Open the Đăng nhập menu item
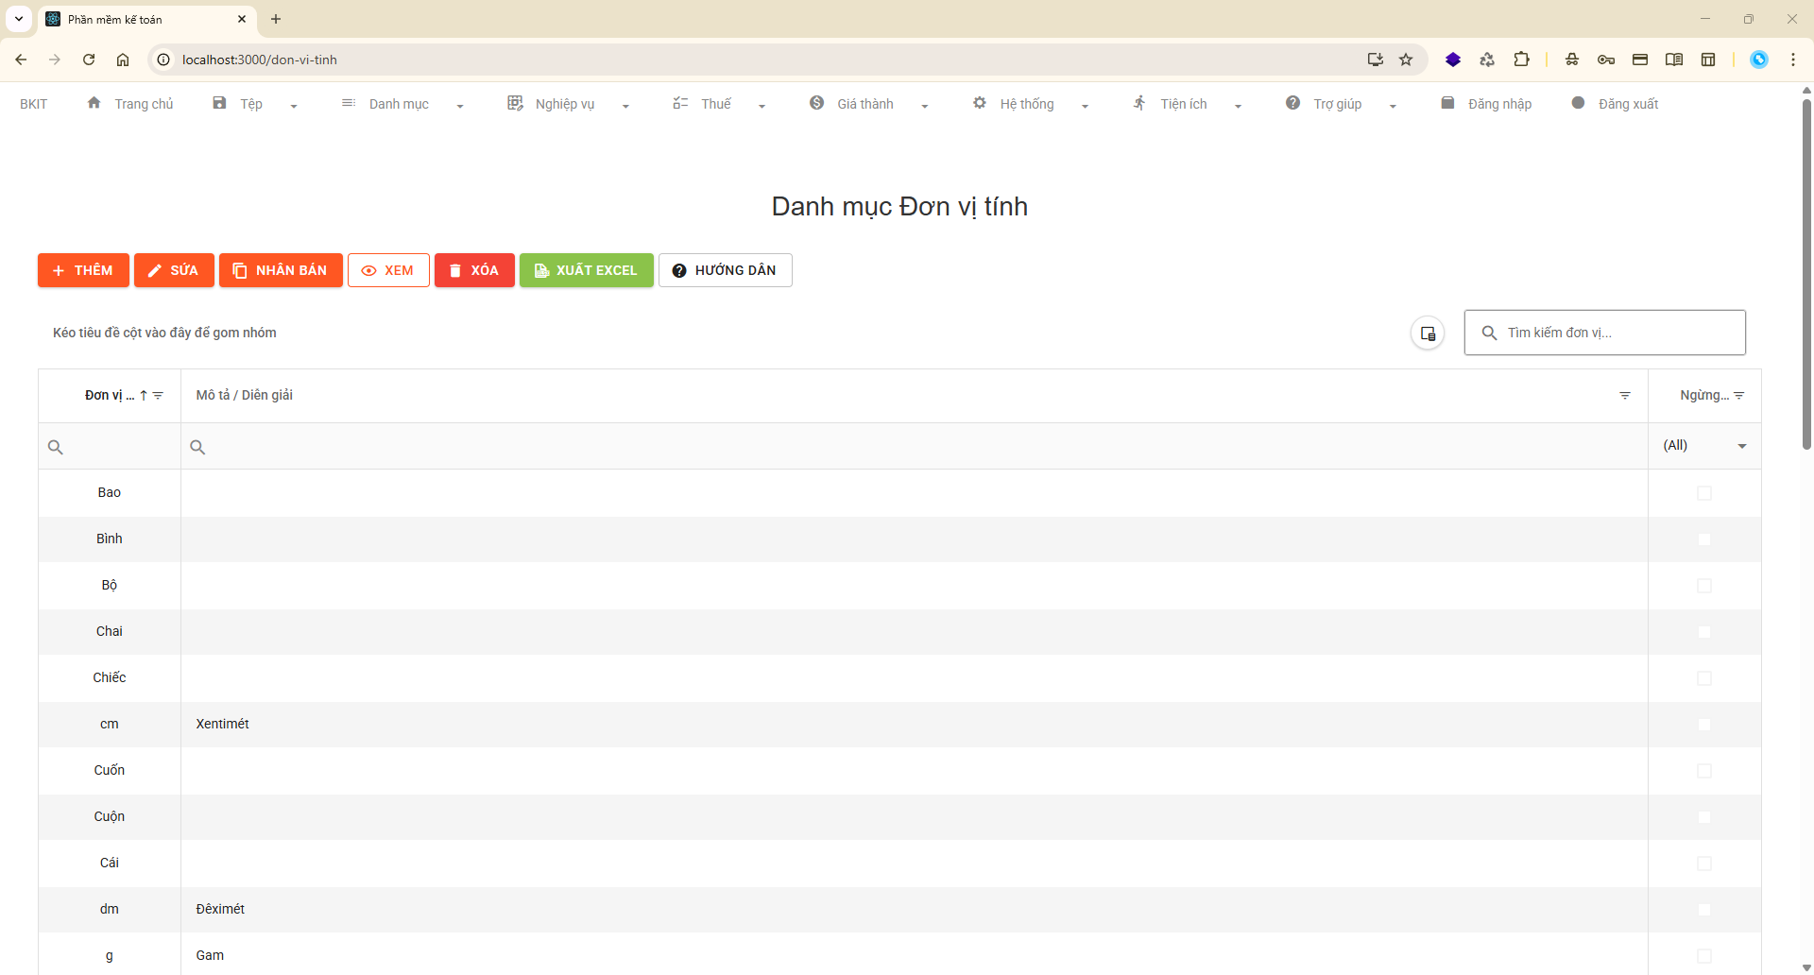 tap(1499, 104)
